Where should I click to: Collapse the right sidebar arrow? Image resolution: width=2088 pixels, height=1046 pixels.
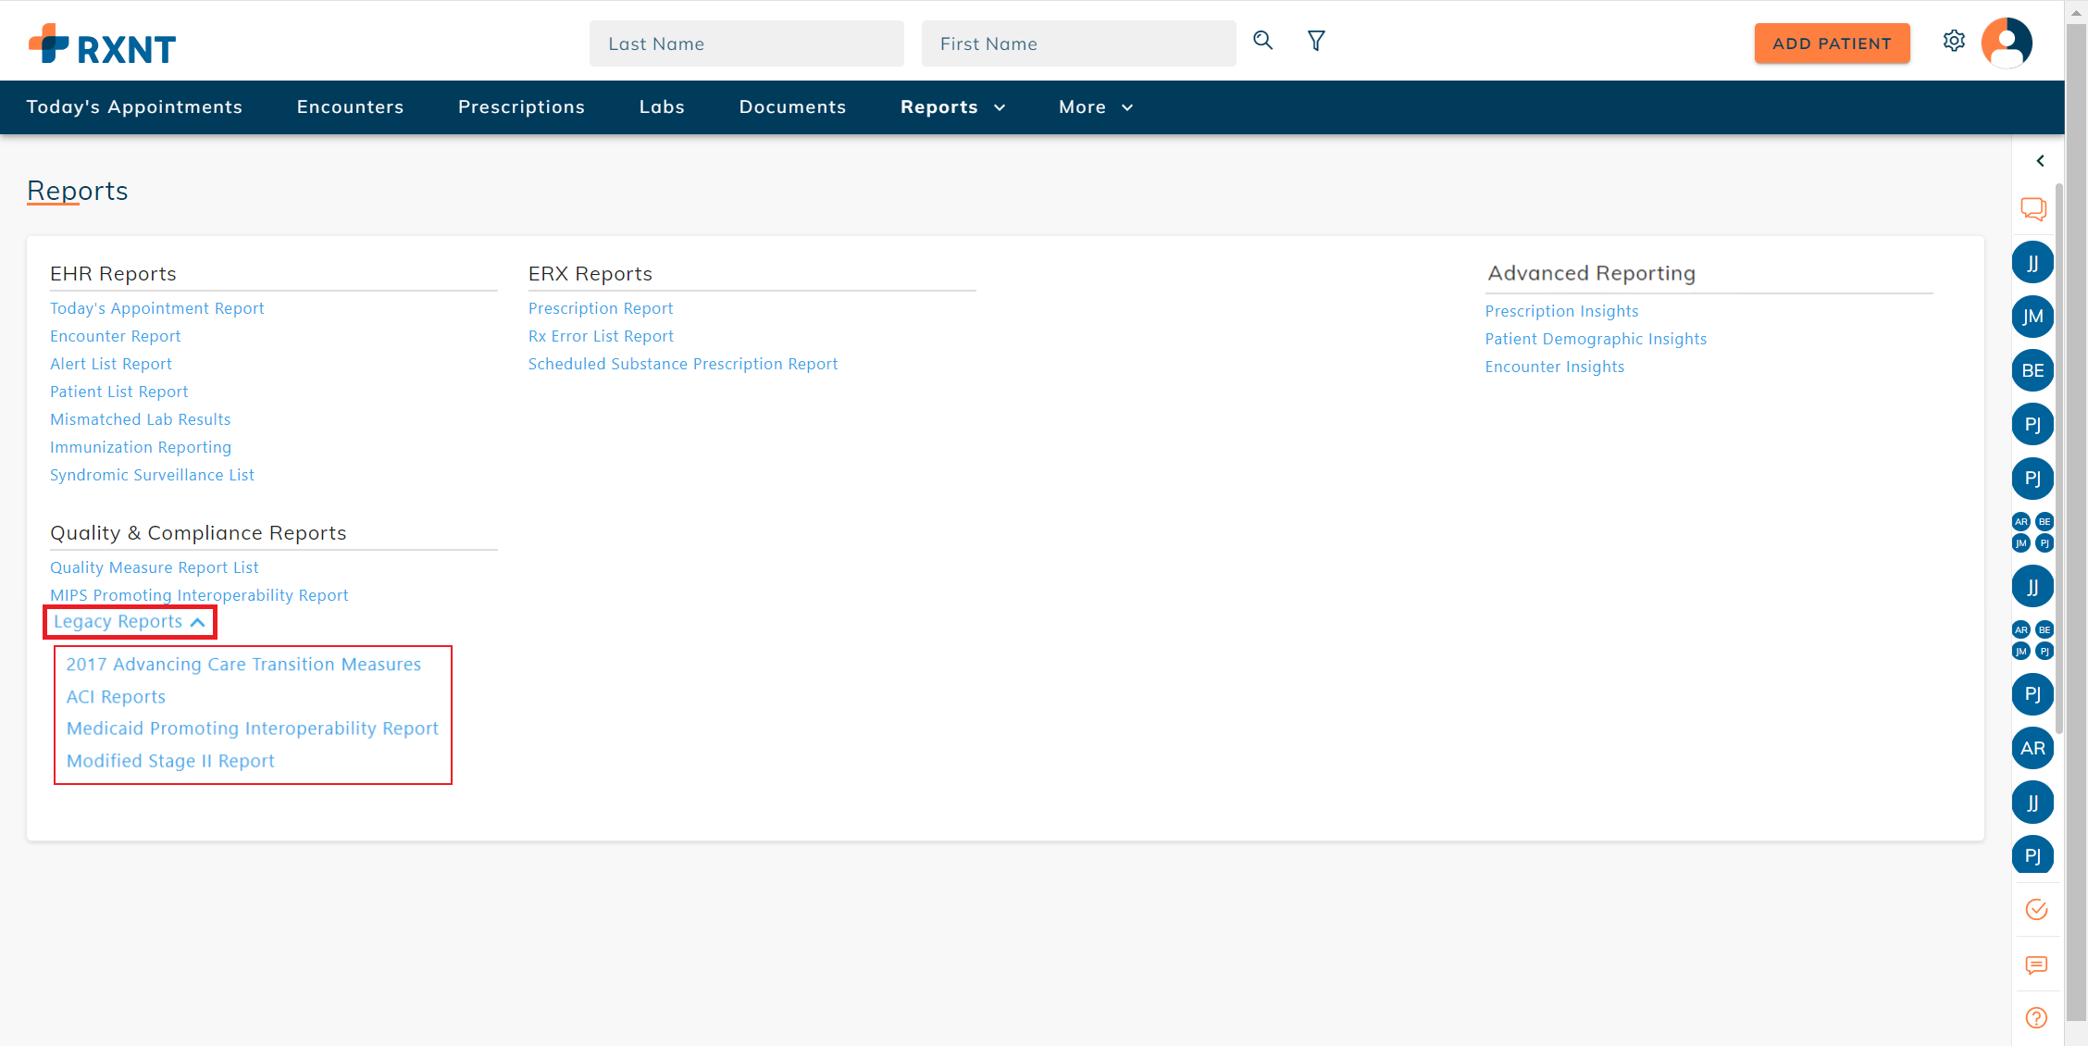(x=2040, y=161)
